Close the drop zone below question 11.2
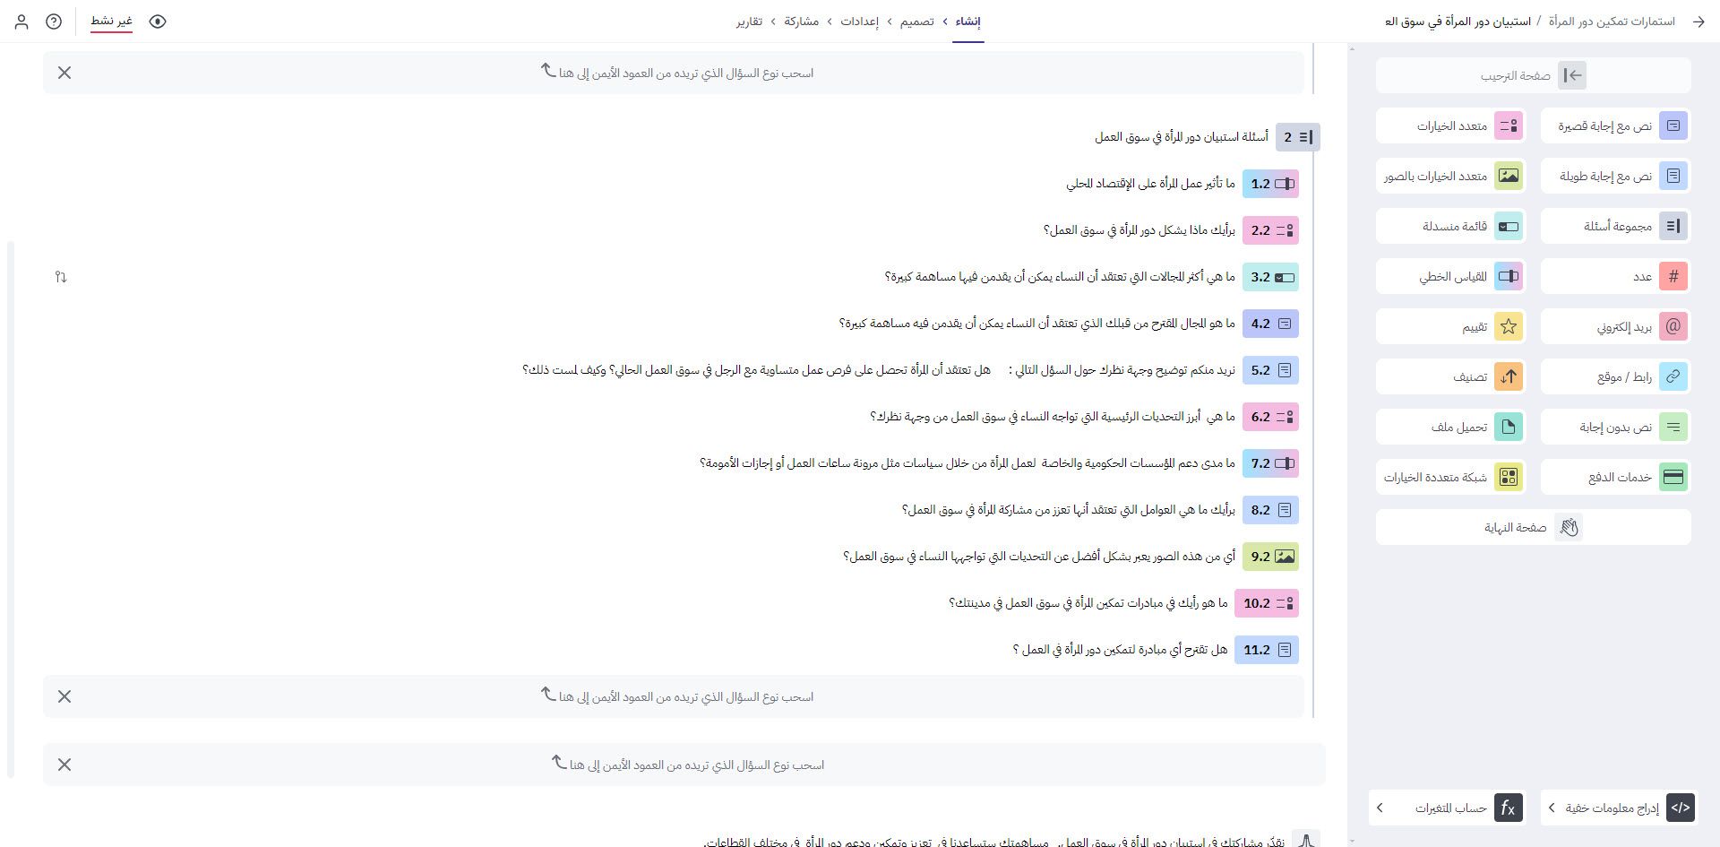Image resolution: width=1720 pixels, height=847 pixels. point(64,696)
